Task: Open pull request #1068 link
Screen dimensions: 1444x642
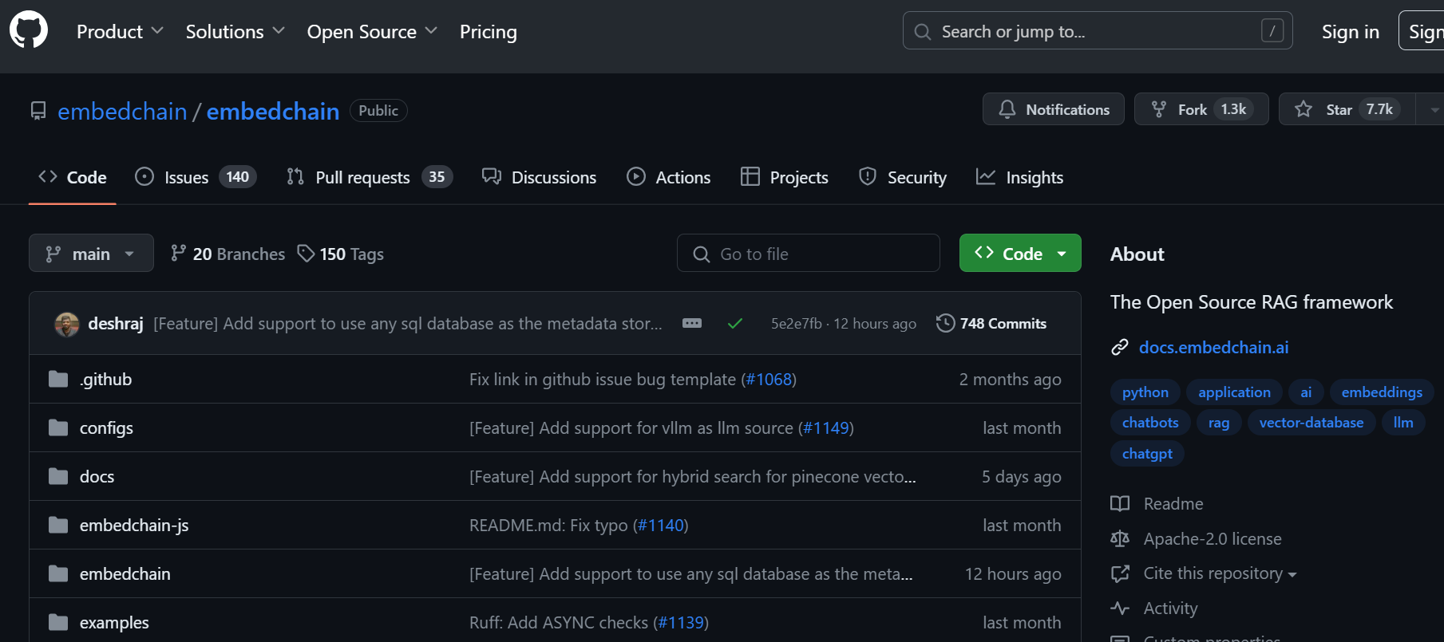Action: (769, 379)
